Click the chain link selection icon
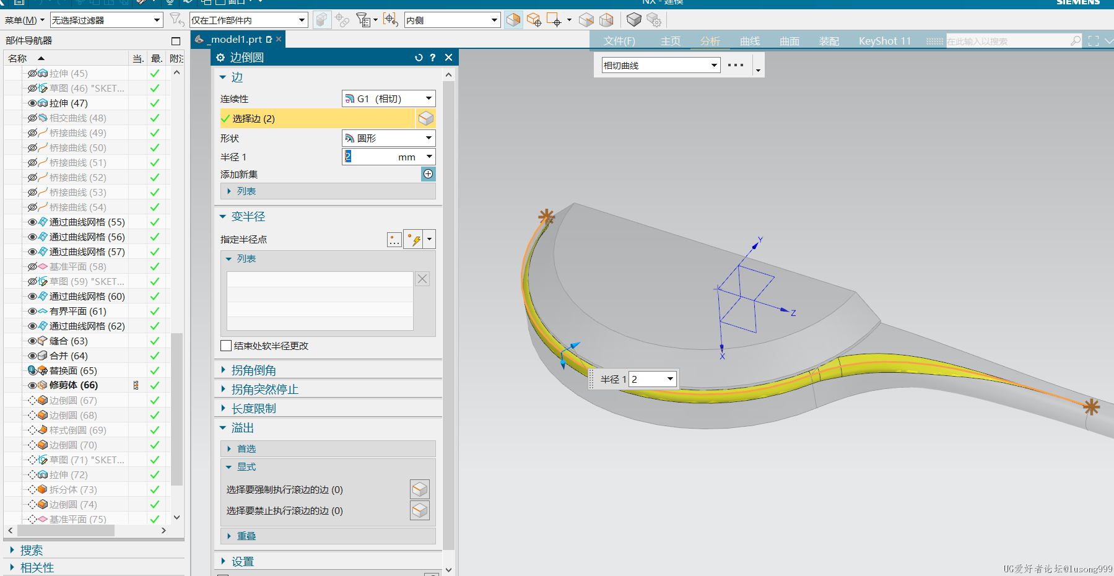Screen dimensions: 1114x576 [x=342, y=20]
